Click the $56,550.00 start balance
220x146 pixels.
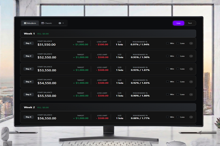point(47,119)
